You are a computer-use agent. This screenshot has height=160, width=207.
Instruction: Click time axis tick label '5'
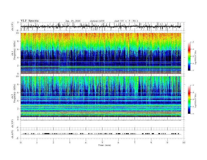102,142
